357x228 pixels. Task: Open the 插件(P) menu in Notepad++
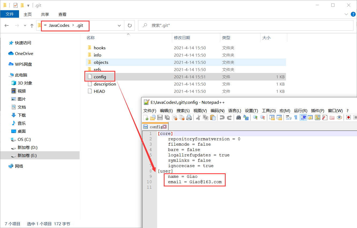pyautogui.click(x=318, y=111)
